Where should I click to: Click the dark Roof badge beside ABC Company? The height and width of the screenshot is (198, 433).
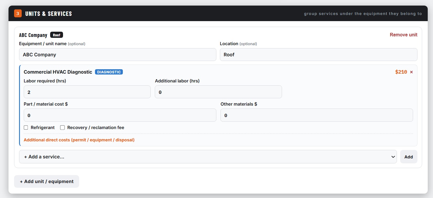(57, 35)
